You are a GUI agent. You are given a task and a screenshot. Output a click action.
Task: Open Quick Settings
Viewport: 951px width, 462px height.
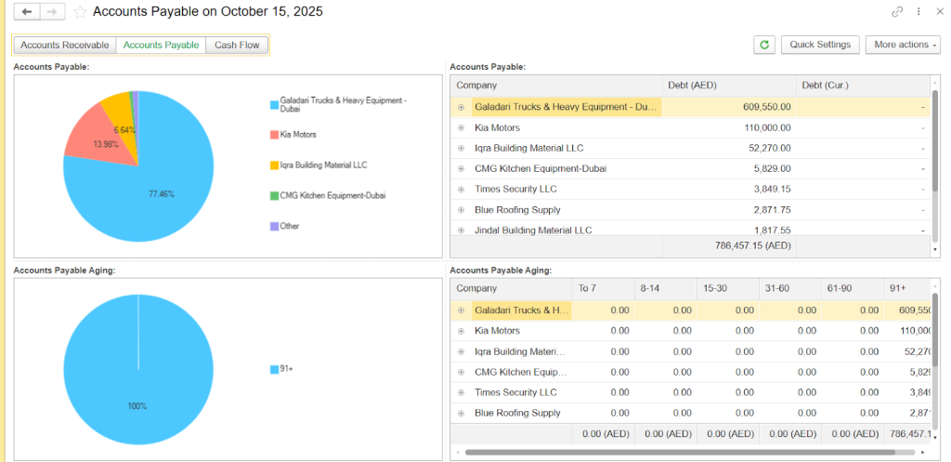tap(820, 45)
